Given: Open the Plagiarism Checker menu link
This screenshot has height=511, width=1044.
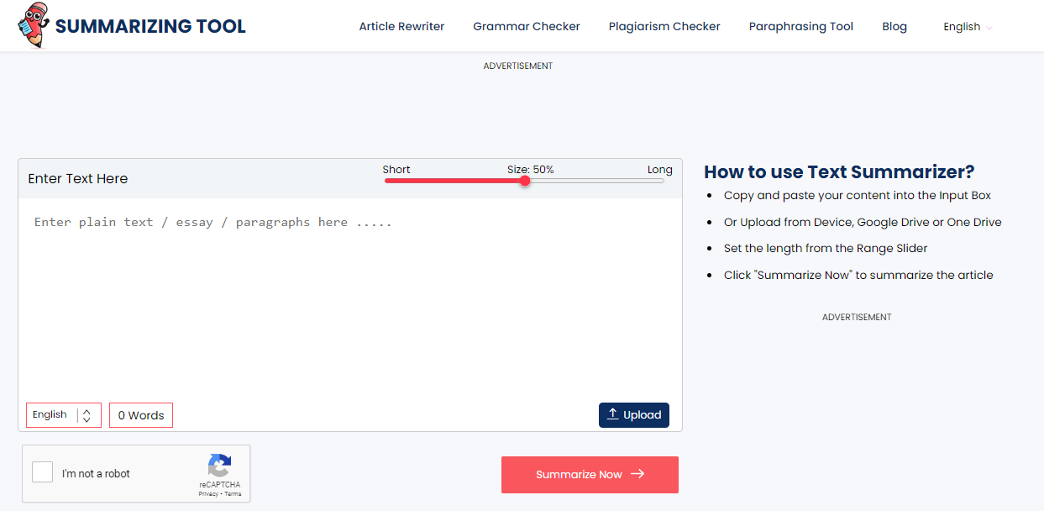Looking at the screenshot, I should click(664, 27).
